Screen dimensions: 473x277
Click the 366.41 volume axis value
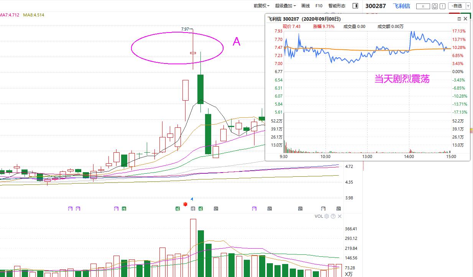tap(351, 229)
